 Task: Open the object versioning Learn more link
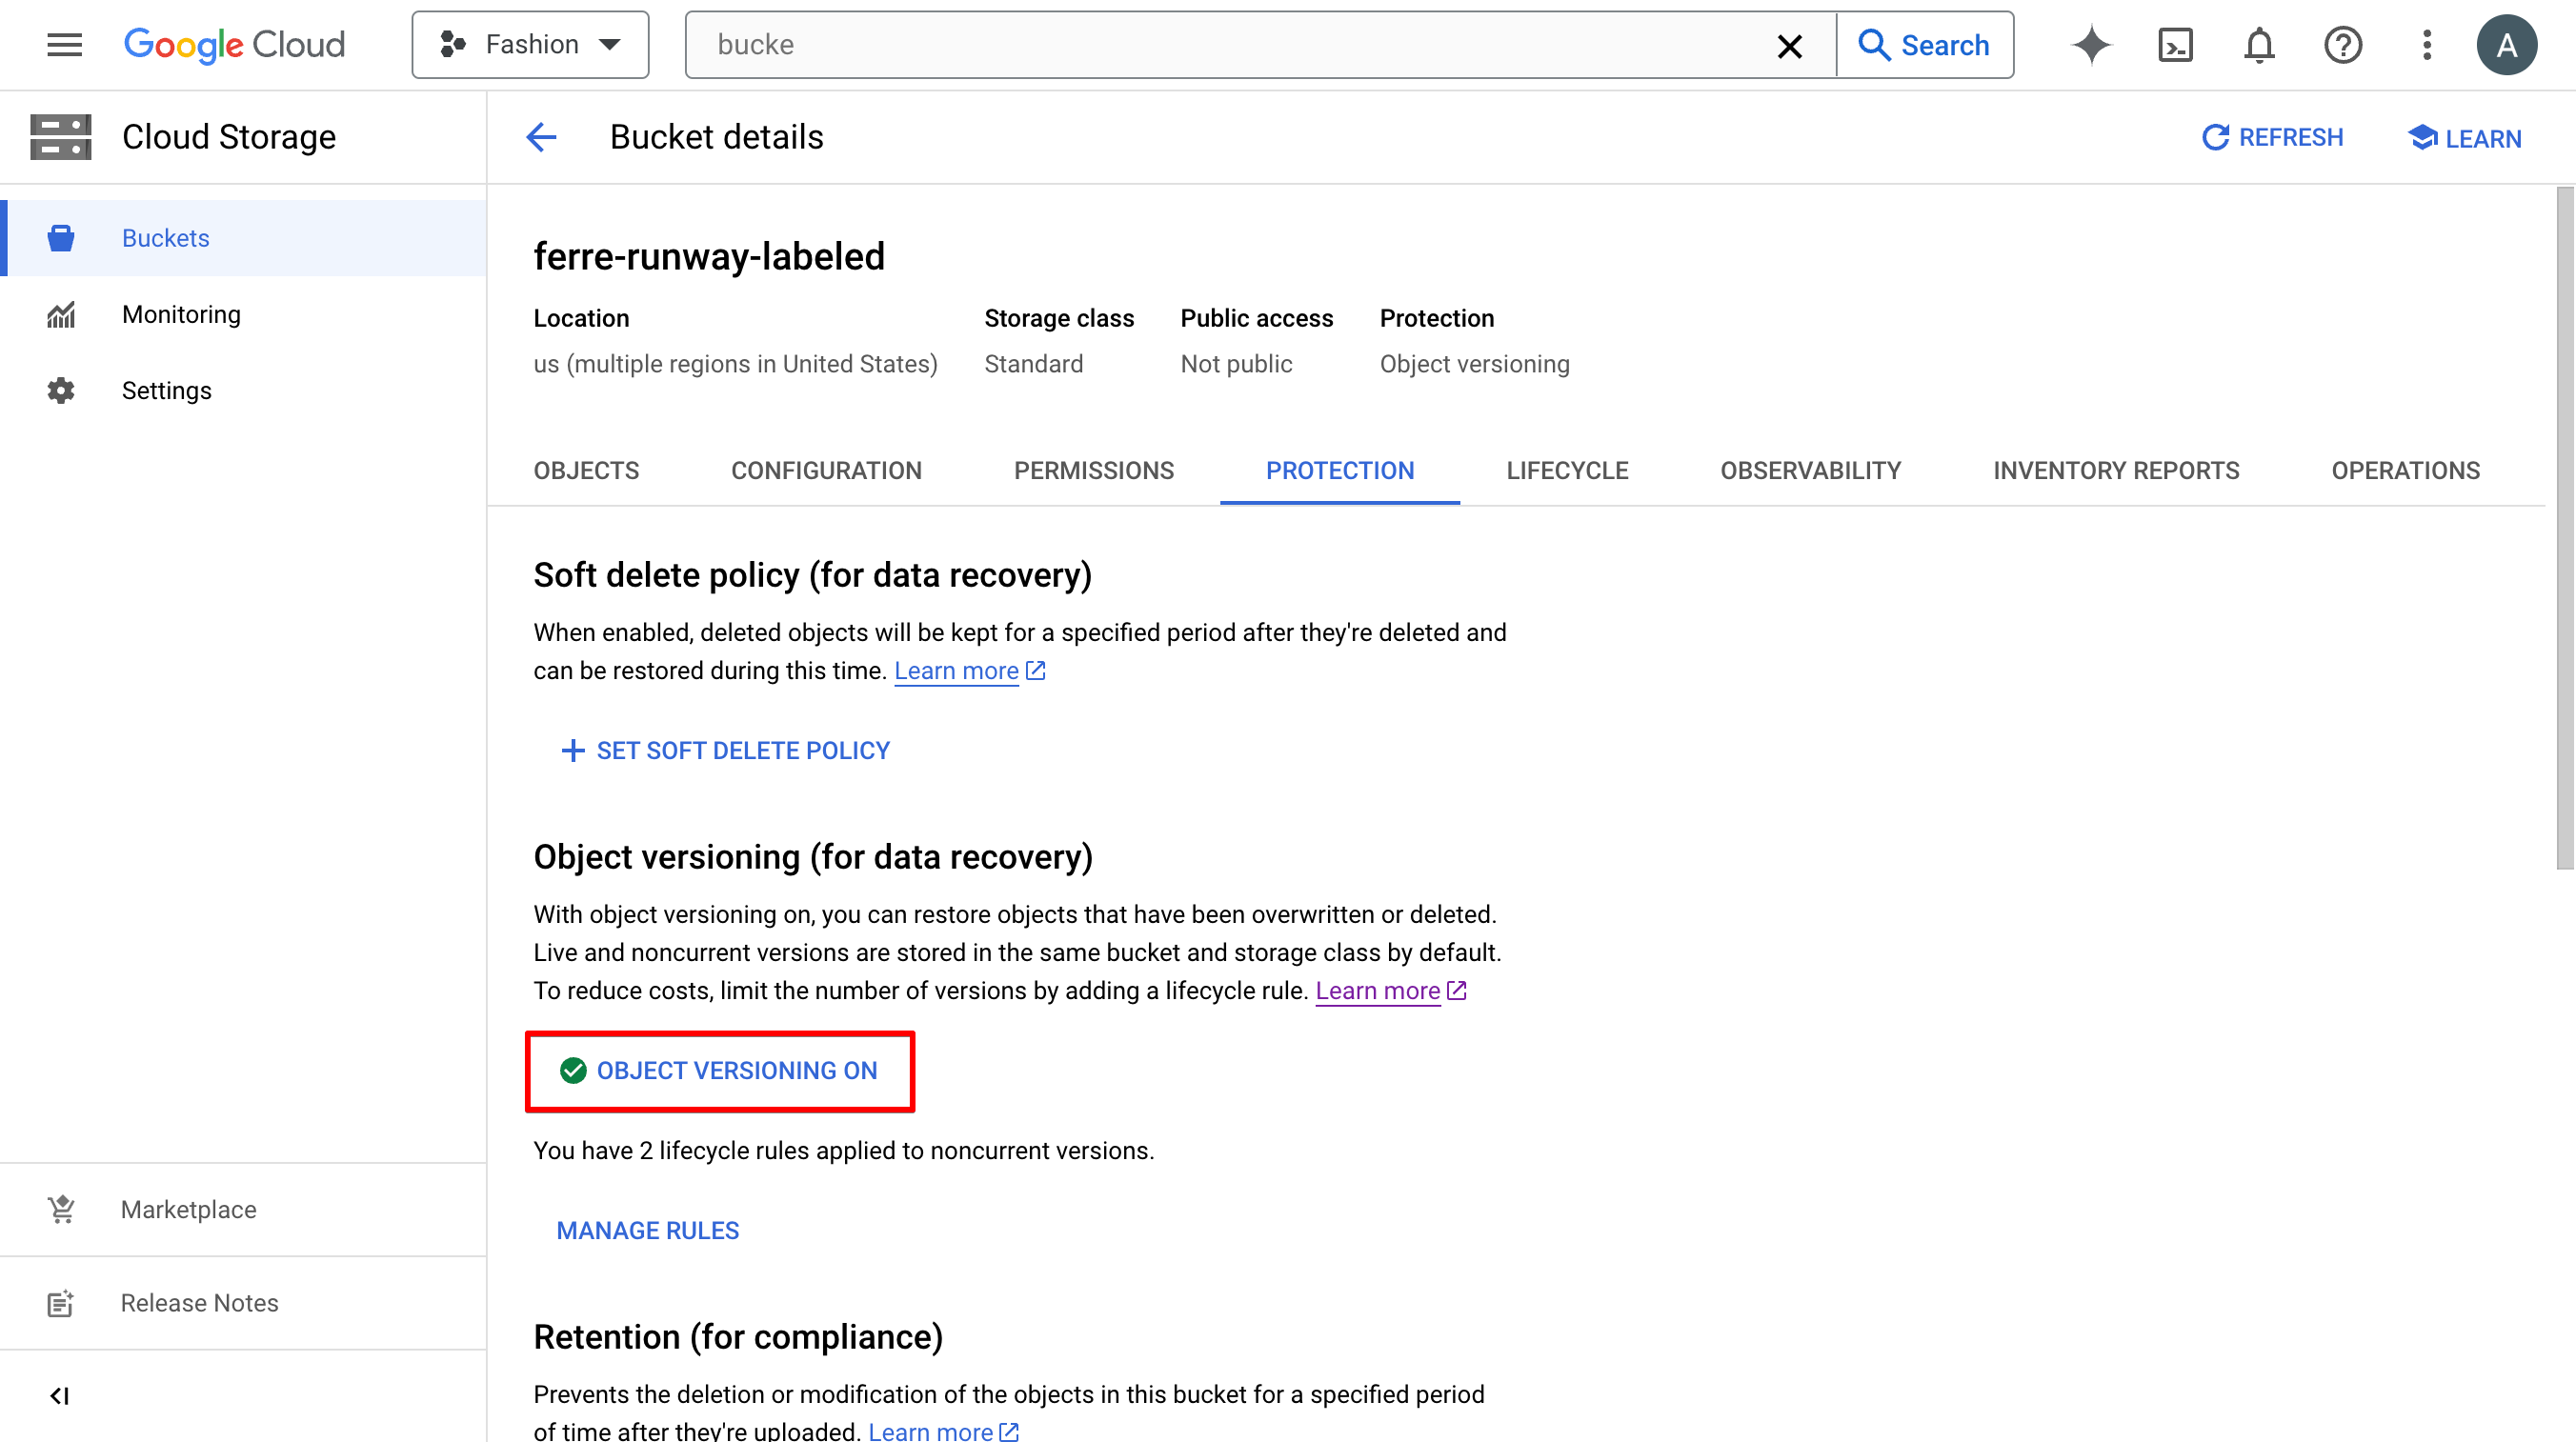(x=1377, y=991)
